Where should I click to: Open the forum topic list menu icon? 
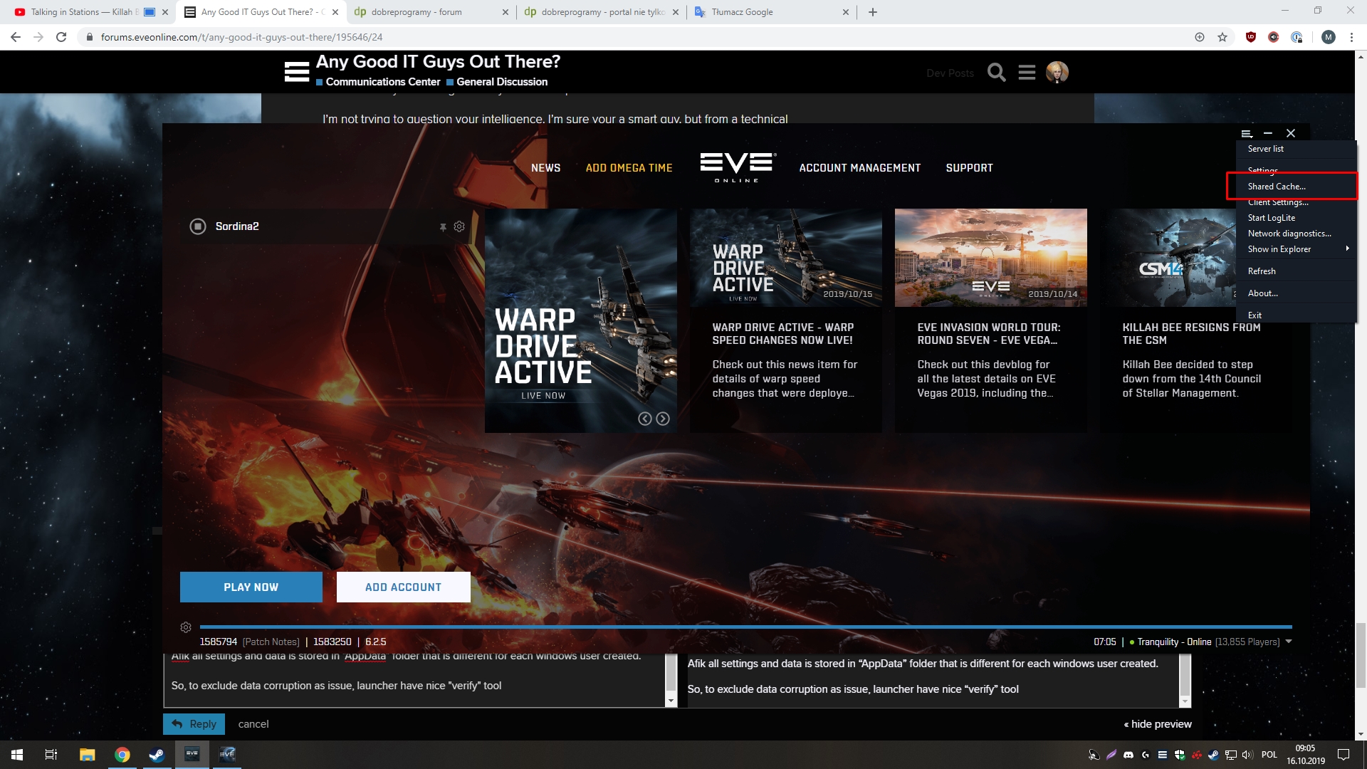1027,72
